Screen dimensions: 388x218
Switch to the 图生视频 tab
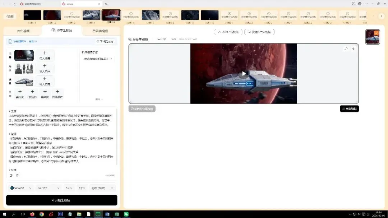pyautogui.click(x=23, y=31)
